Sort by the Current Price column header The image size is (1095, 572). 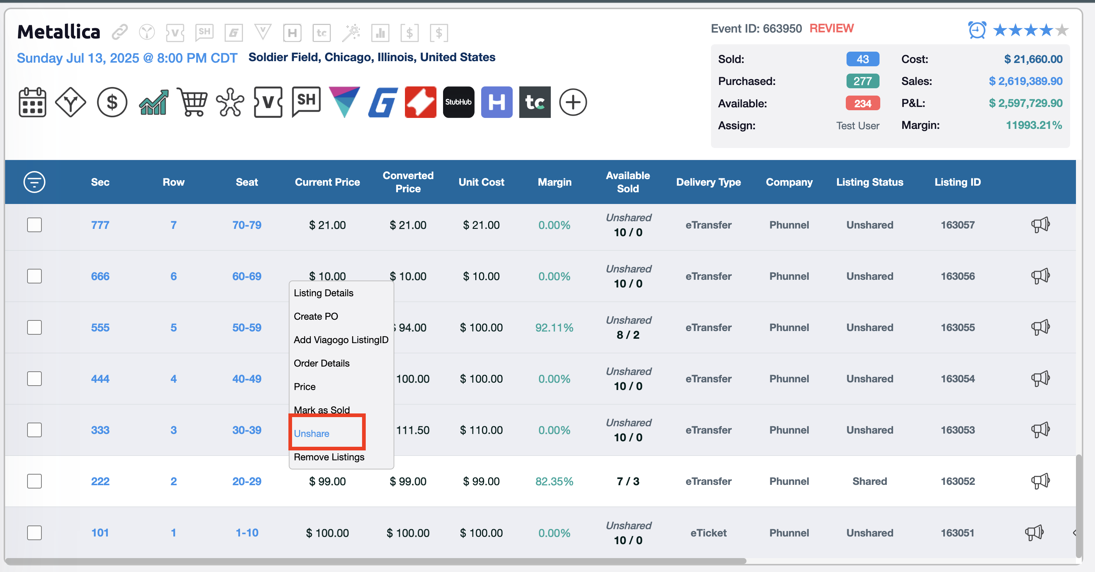click(327, 182)
